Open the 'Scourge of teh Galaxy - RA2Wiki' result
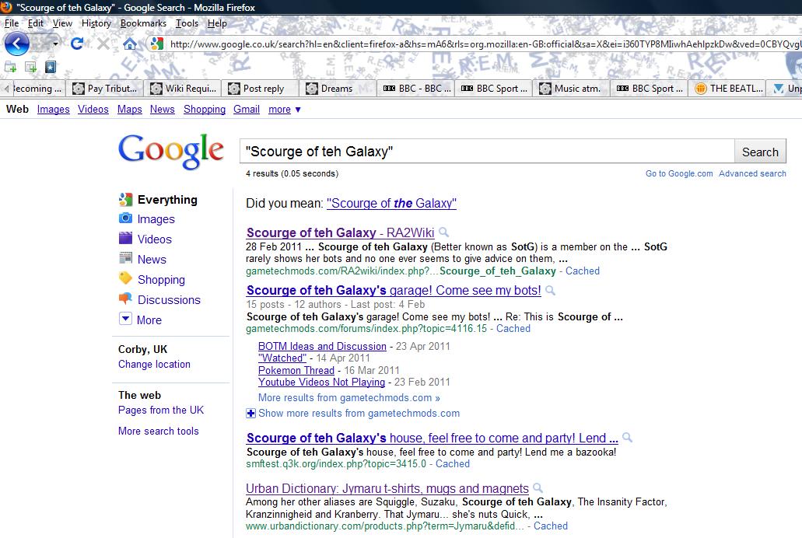 340,232
